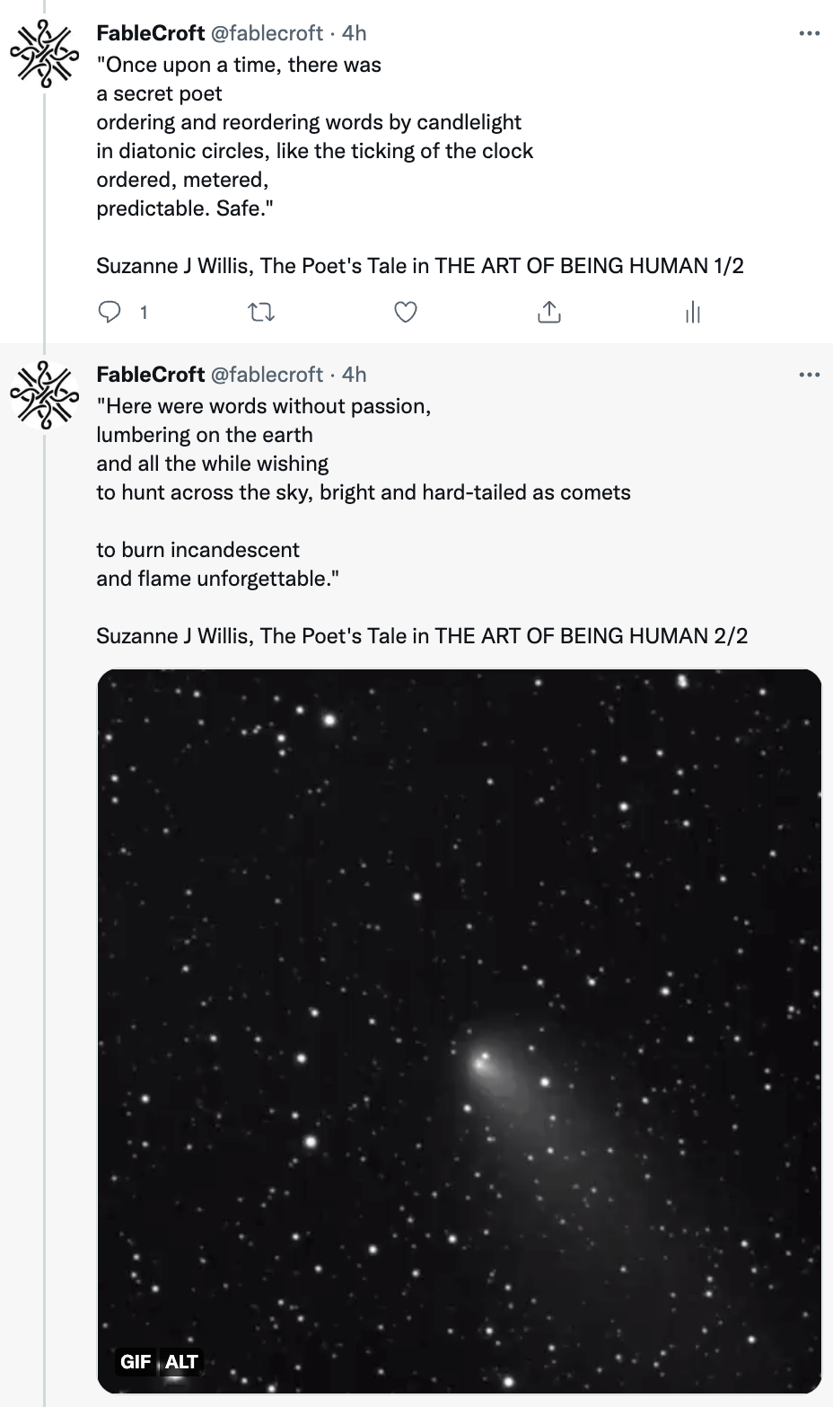Share the first tweet (1/2)

(549, 312)
